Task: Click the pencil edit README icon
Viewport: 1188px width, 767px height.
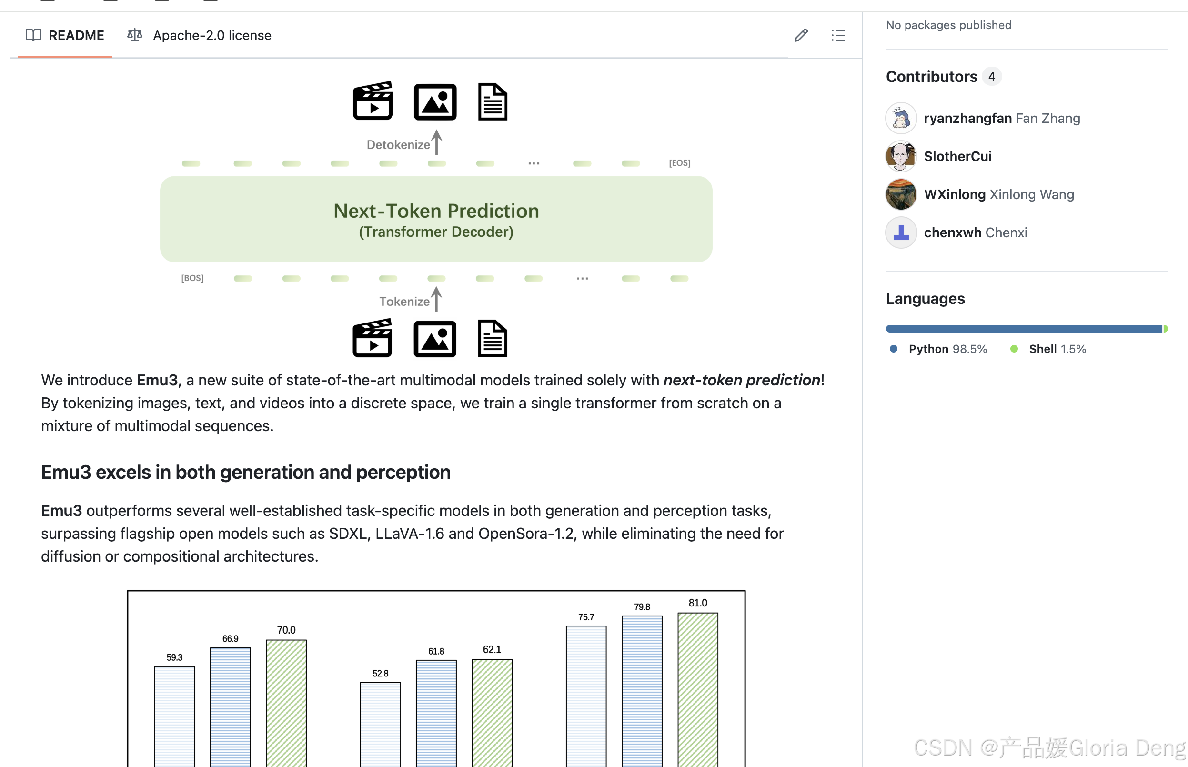Action: [801, 35]
